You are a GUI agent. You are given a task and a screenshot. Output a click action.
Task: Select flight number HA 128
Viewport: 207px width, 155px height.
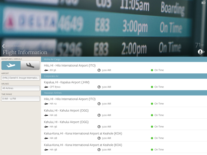(53, 138)
